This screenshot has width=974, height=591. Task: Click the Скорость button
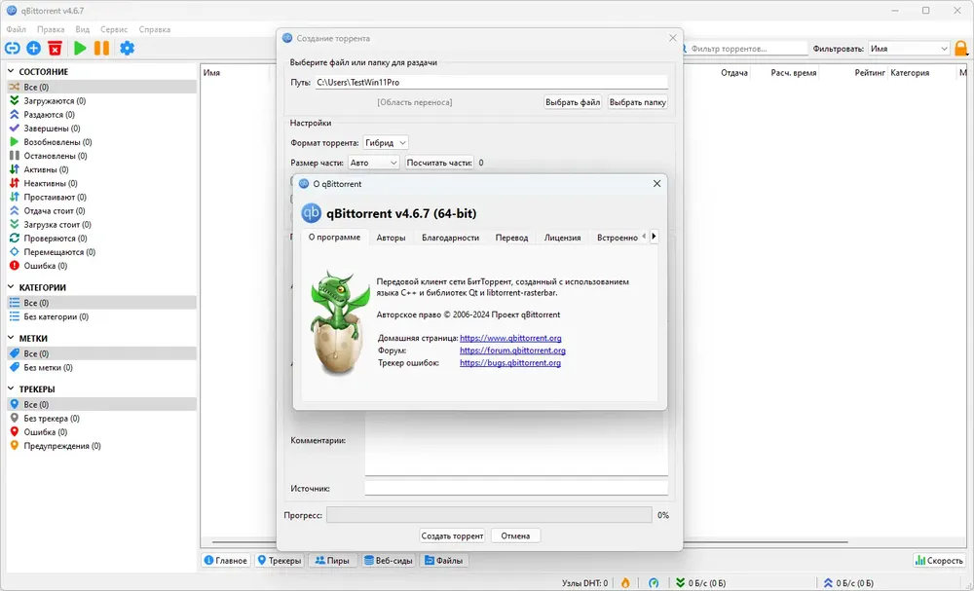[x=939, y=561]
